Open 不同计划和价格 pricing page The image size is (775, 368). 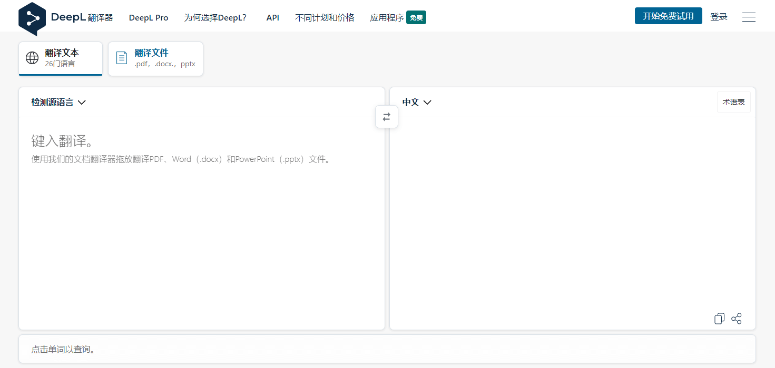[x=325, y=17]
